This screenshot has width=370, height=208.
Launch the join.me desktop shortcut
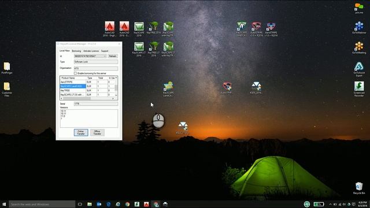[359, 8]
